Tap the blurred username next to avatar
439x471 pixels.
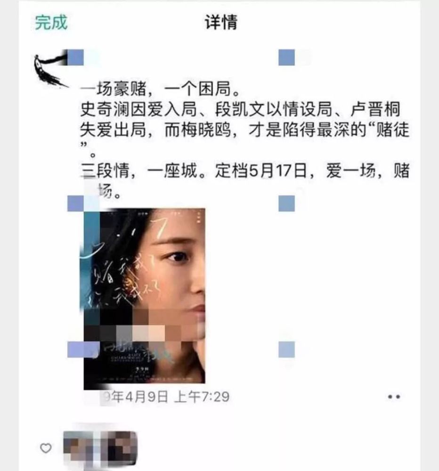coord(83,57)
